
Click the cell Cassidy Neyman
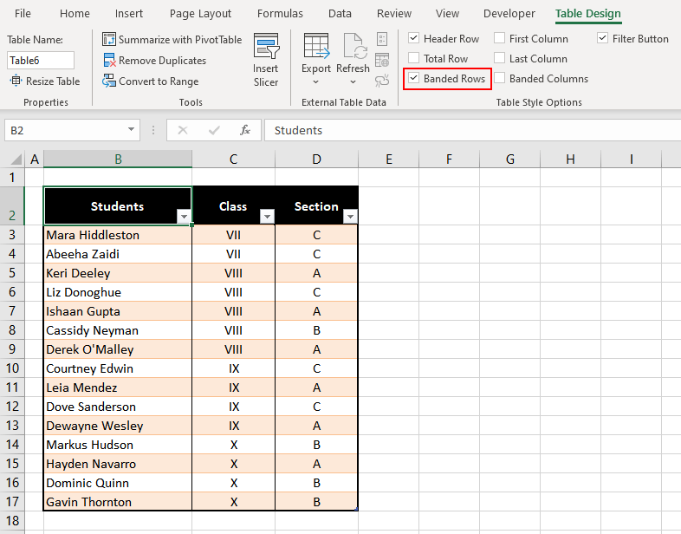point(118,330)
